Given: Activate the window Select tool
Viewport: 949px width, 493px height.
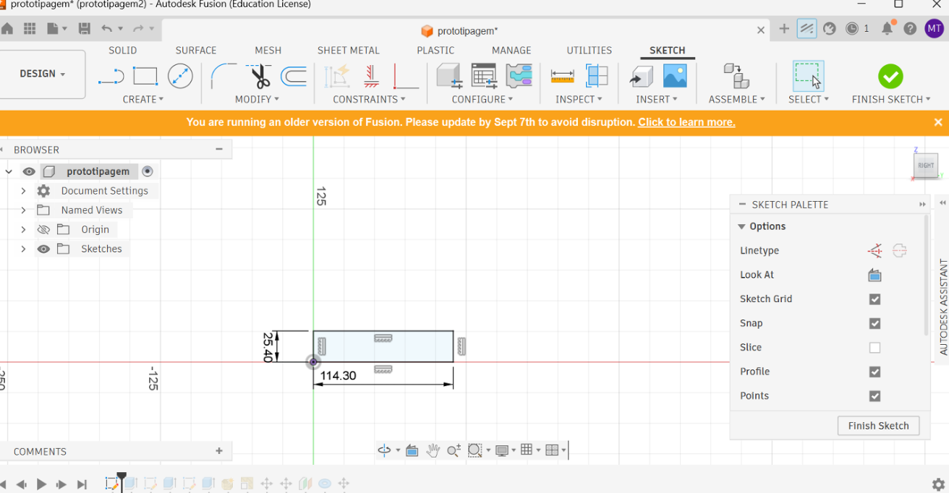Looking at the screenshot, I should 808,76.
